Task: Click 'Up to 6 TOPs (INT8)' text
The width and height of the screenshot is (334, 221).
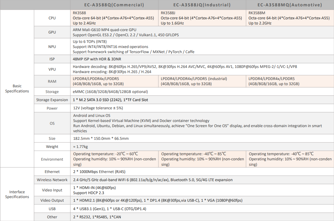Action: 90,42
